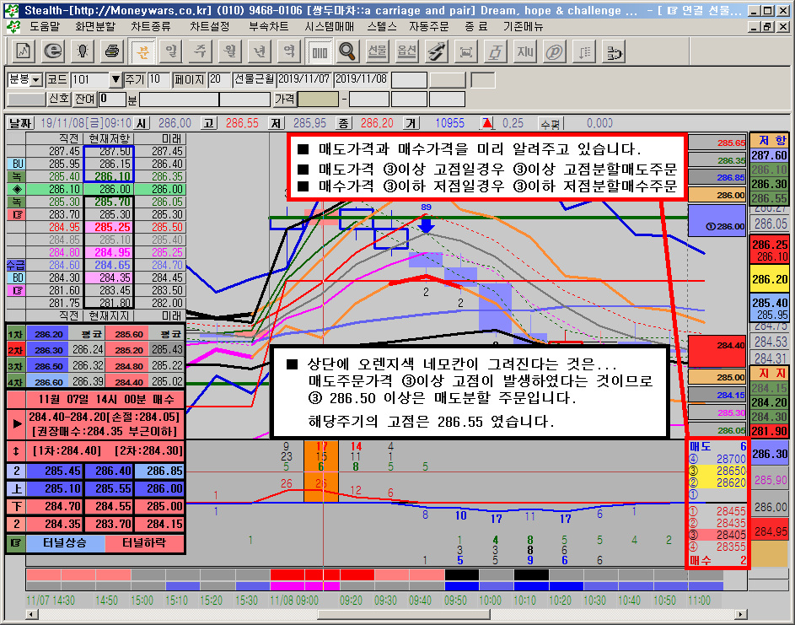Click the green diamond marker row icon
795x625 pixels.
[x=16, y=189]
